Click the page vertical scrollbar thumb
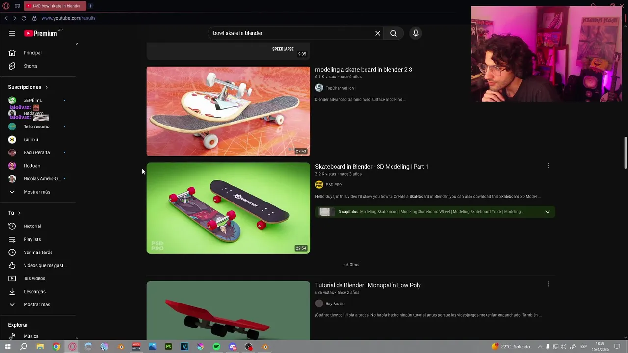 coord(625,152)
